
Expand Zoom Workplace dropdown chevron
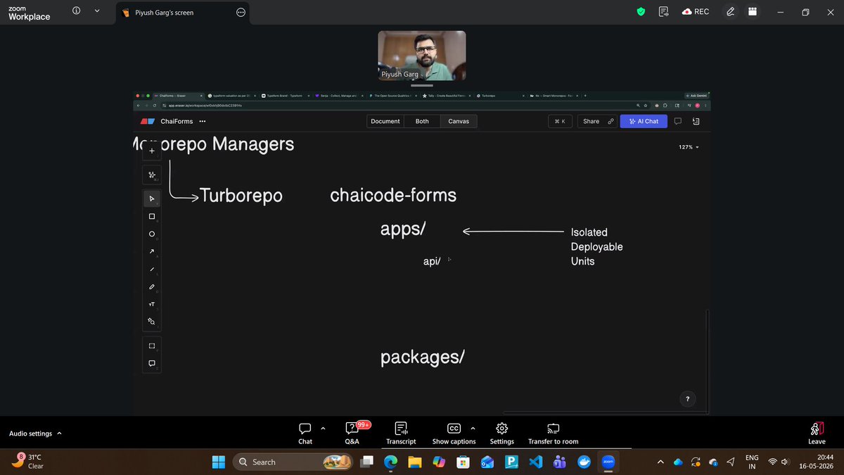[97, 11]
